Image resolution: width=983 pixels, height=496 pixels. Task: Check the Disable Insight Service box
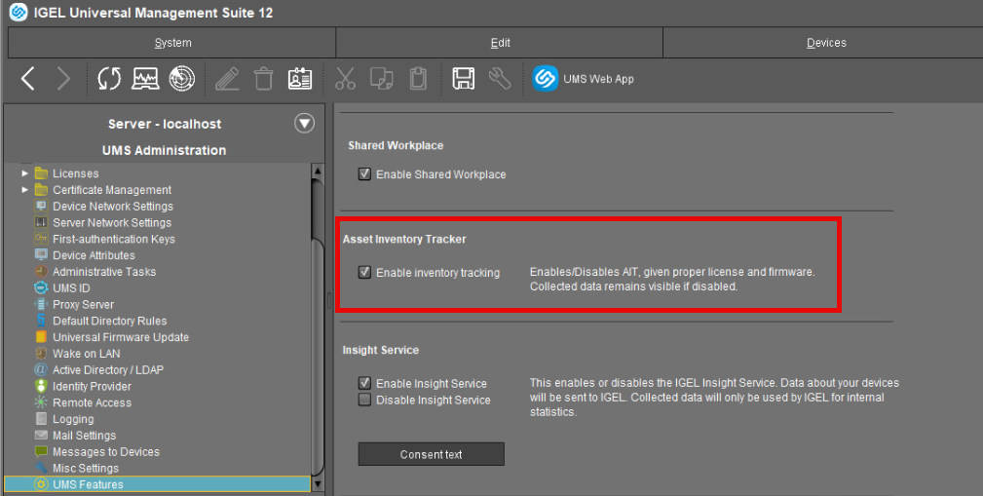tap(365, 400)
